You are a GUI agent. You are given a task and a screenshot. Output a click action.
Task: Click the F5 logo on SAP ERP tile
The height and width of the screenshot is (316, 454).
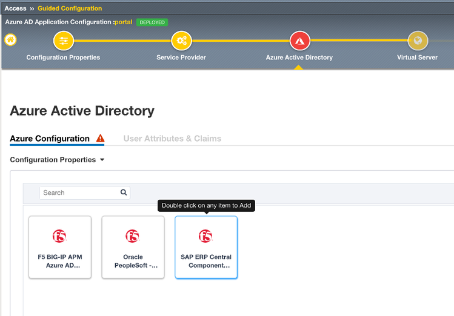[x=205, y=236]
